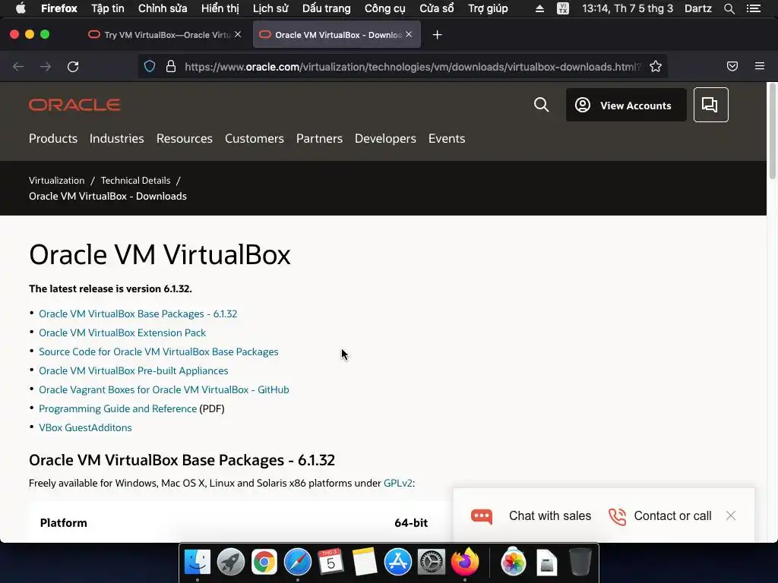Expand the Events navigation menu
Image resolution: width=778 pixels, height=583 pixels.
[x=447, y=138]
